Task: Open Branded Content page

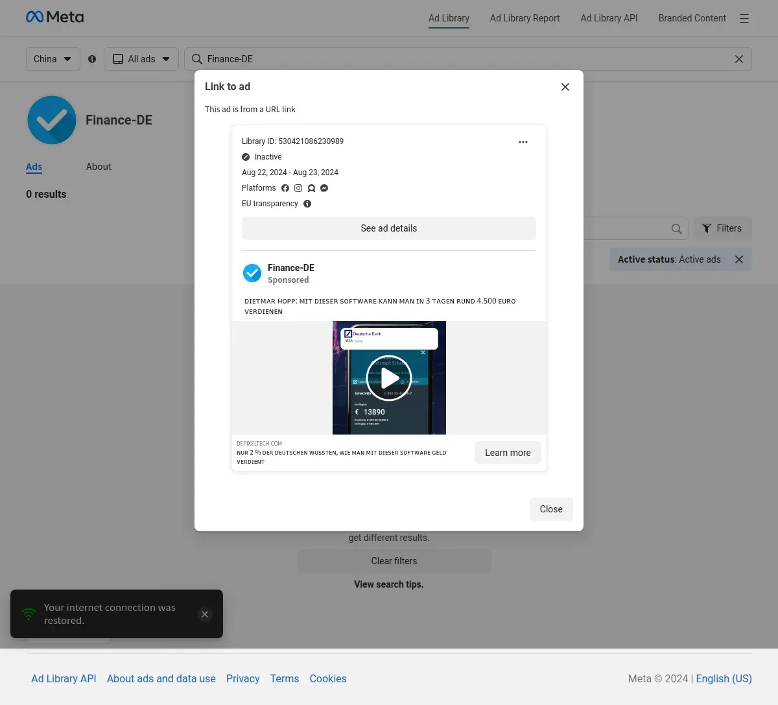Action: (692, 18)
